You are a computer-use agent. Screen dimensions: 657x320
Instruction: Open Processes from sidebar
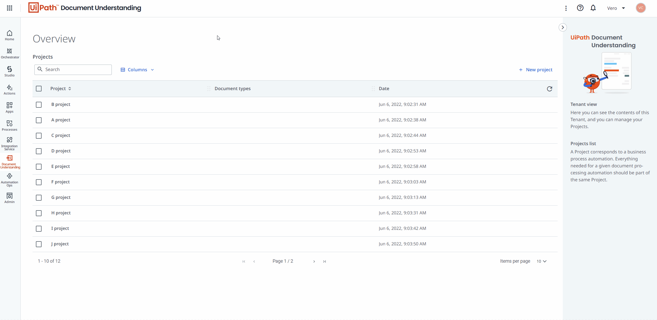10,126
